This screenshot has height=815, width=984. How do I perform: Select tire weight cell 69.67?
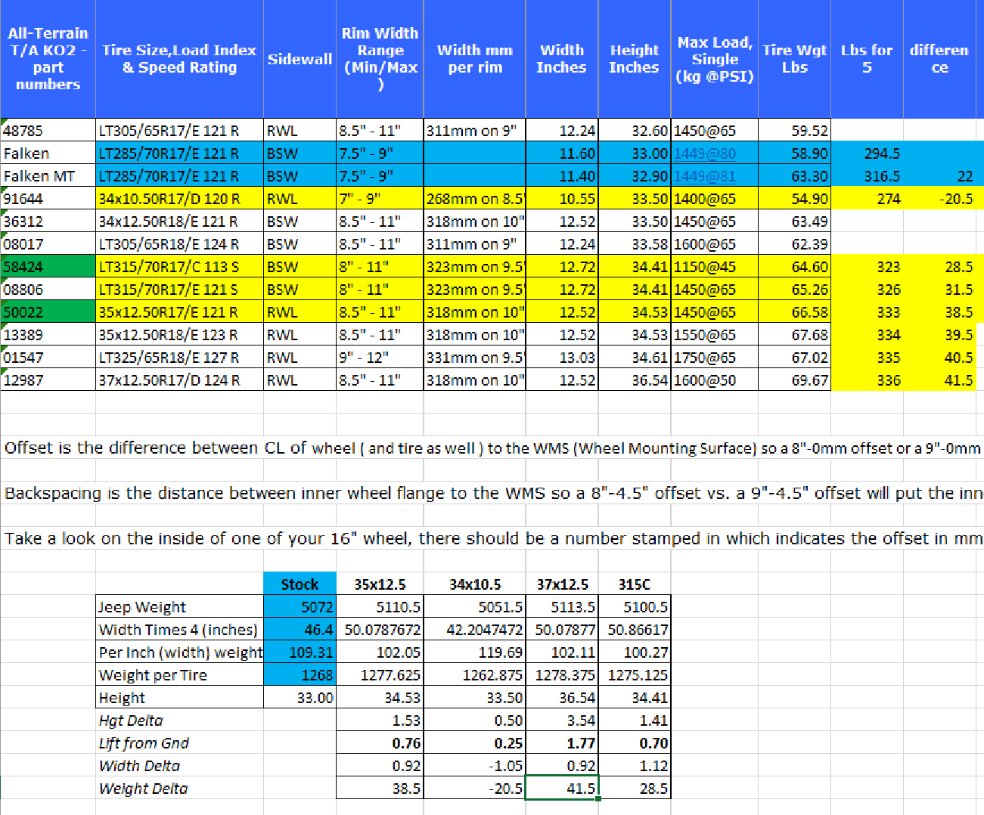coord(794,380)
